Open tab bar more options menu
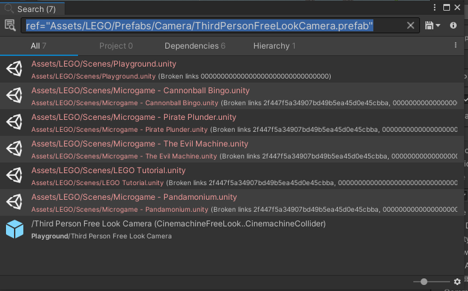468x291 pixels. click(x=456, y=45)
